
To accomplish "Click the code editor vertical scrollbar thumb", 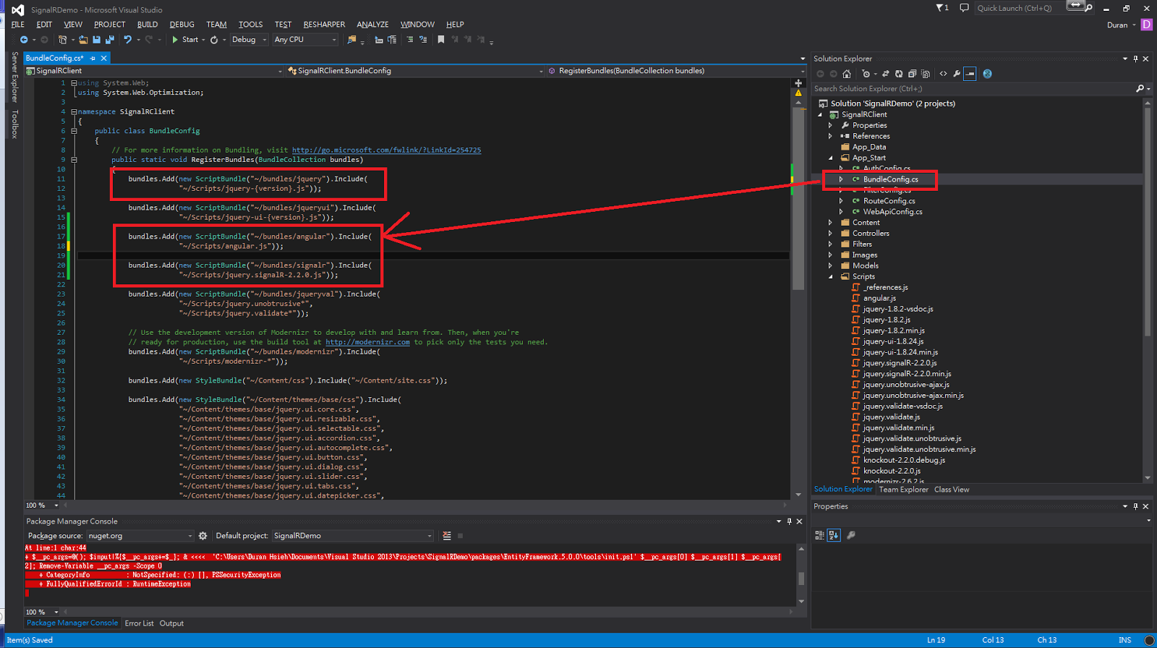I will tap(798, 197).
